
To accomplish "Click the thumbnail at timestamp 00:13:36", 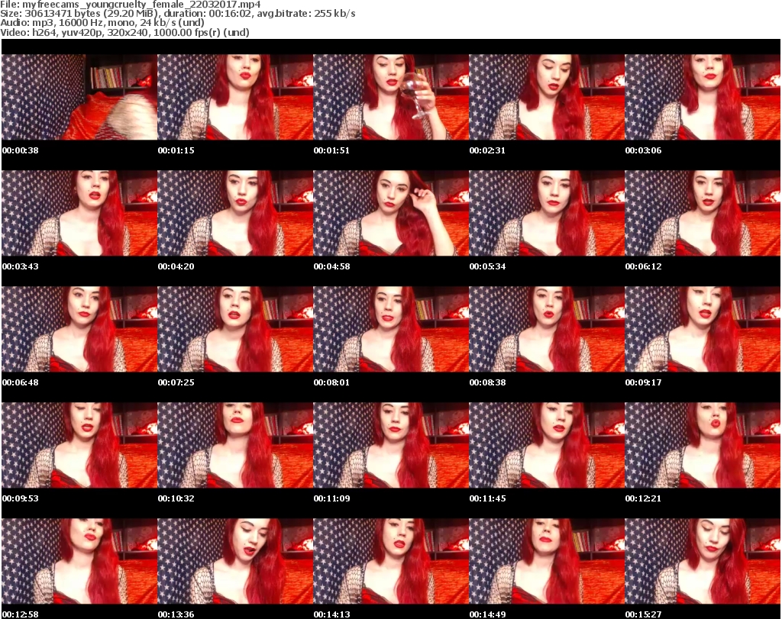I will point(235,562).
